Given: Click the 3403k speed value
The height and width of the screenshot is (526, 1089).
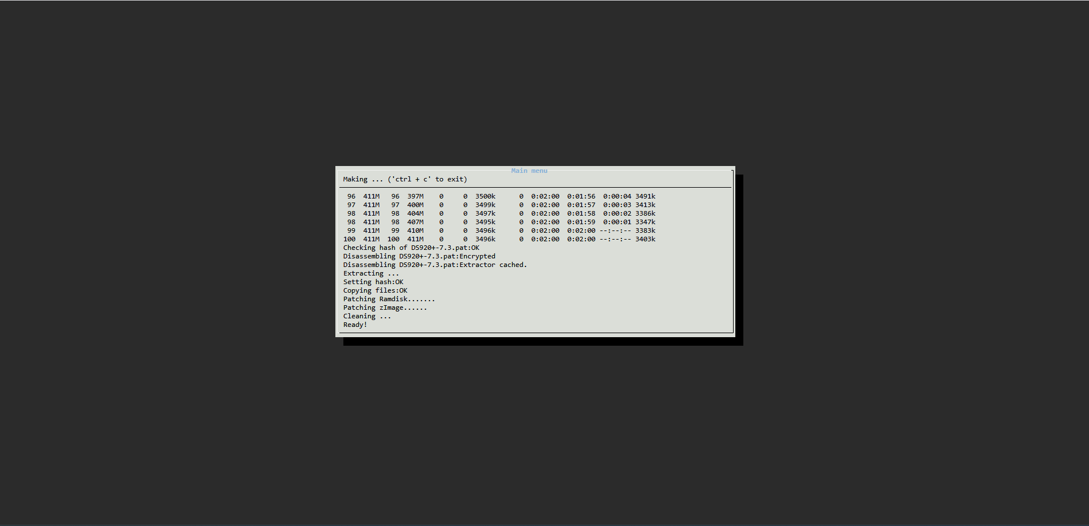Looking at the screenshot, I should tap(645, 239).
